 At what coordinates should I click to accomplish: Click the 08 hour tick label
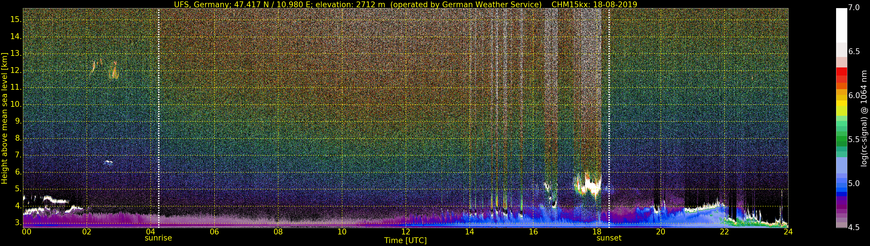(x=278, y=232)
